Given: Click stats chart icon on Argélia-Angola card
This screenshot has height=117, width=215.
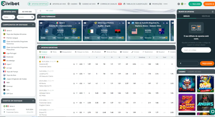Looking at the screenshot, I should [123, 23].
